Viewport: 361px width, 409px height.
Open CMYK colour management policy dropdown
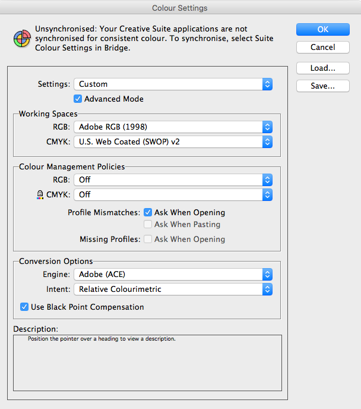pos(173,194)
